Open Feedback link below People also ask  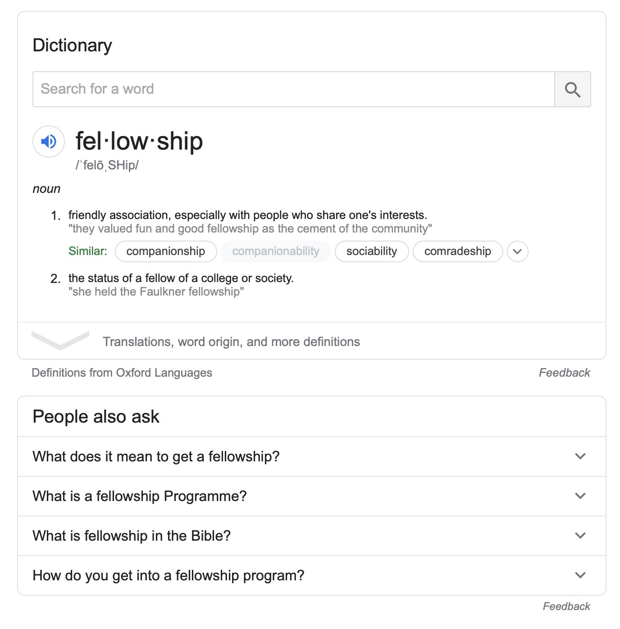[x=566, y=606]
